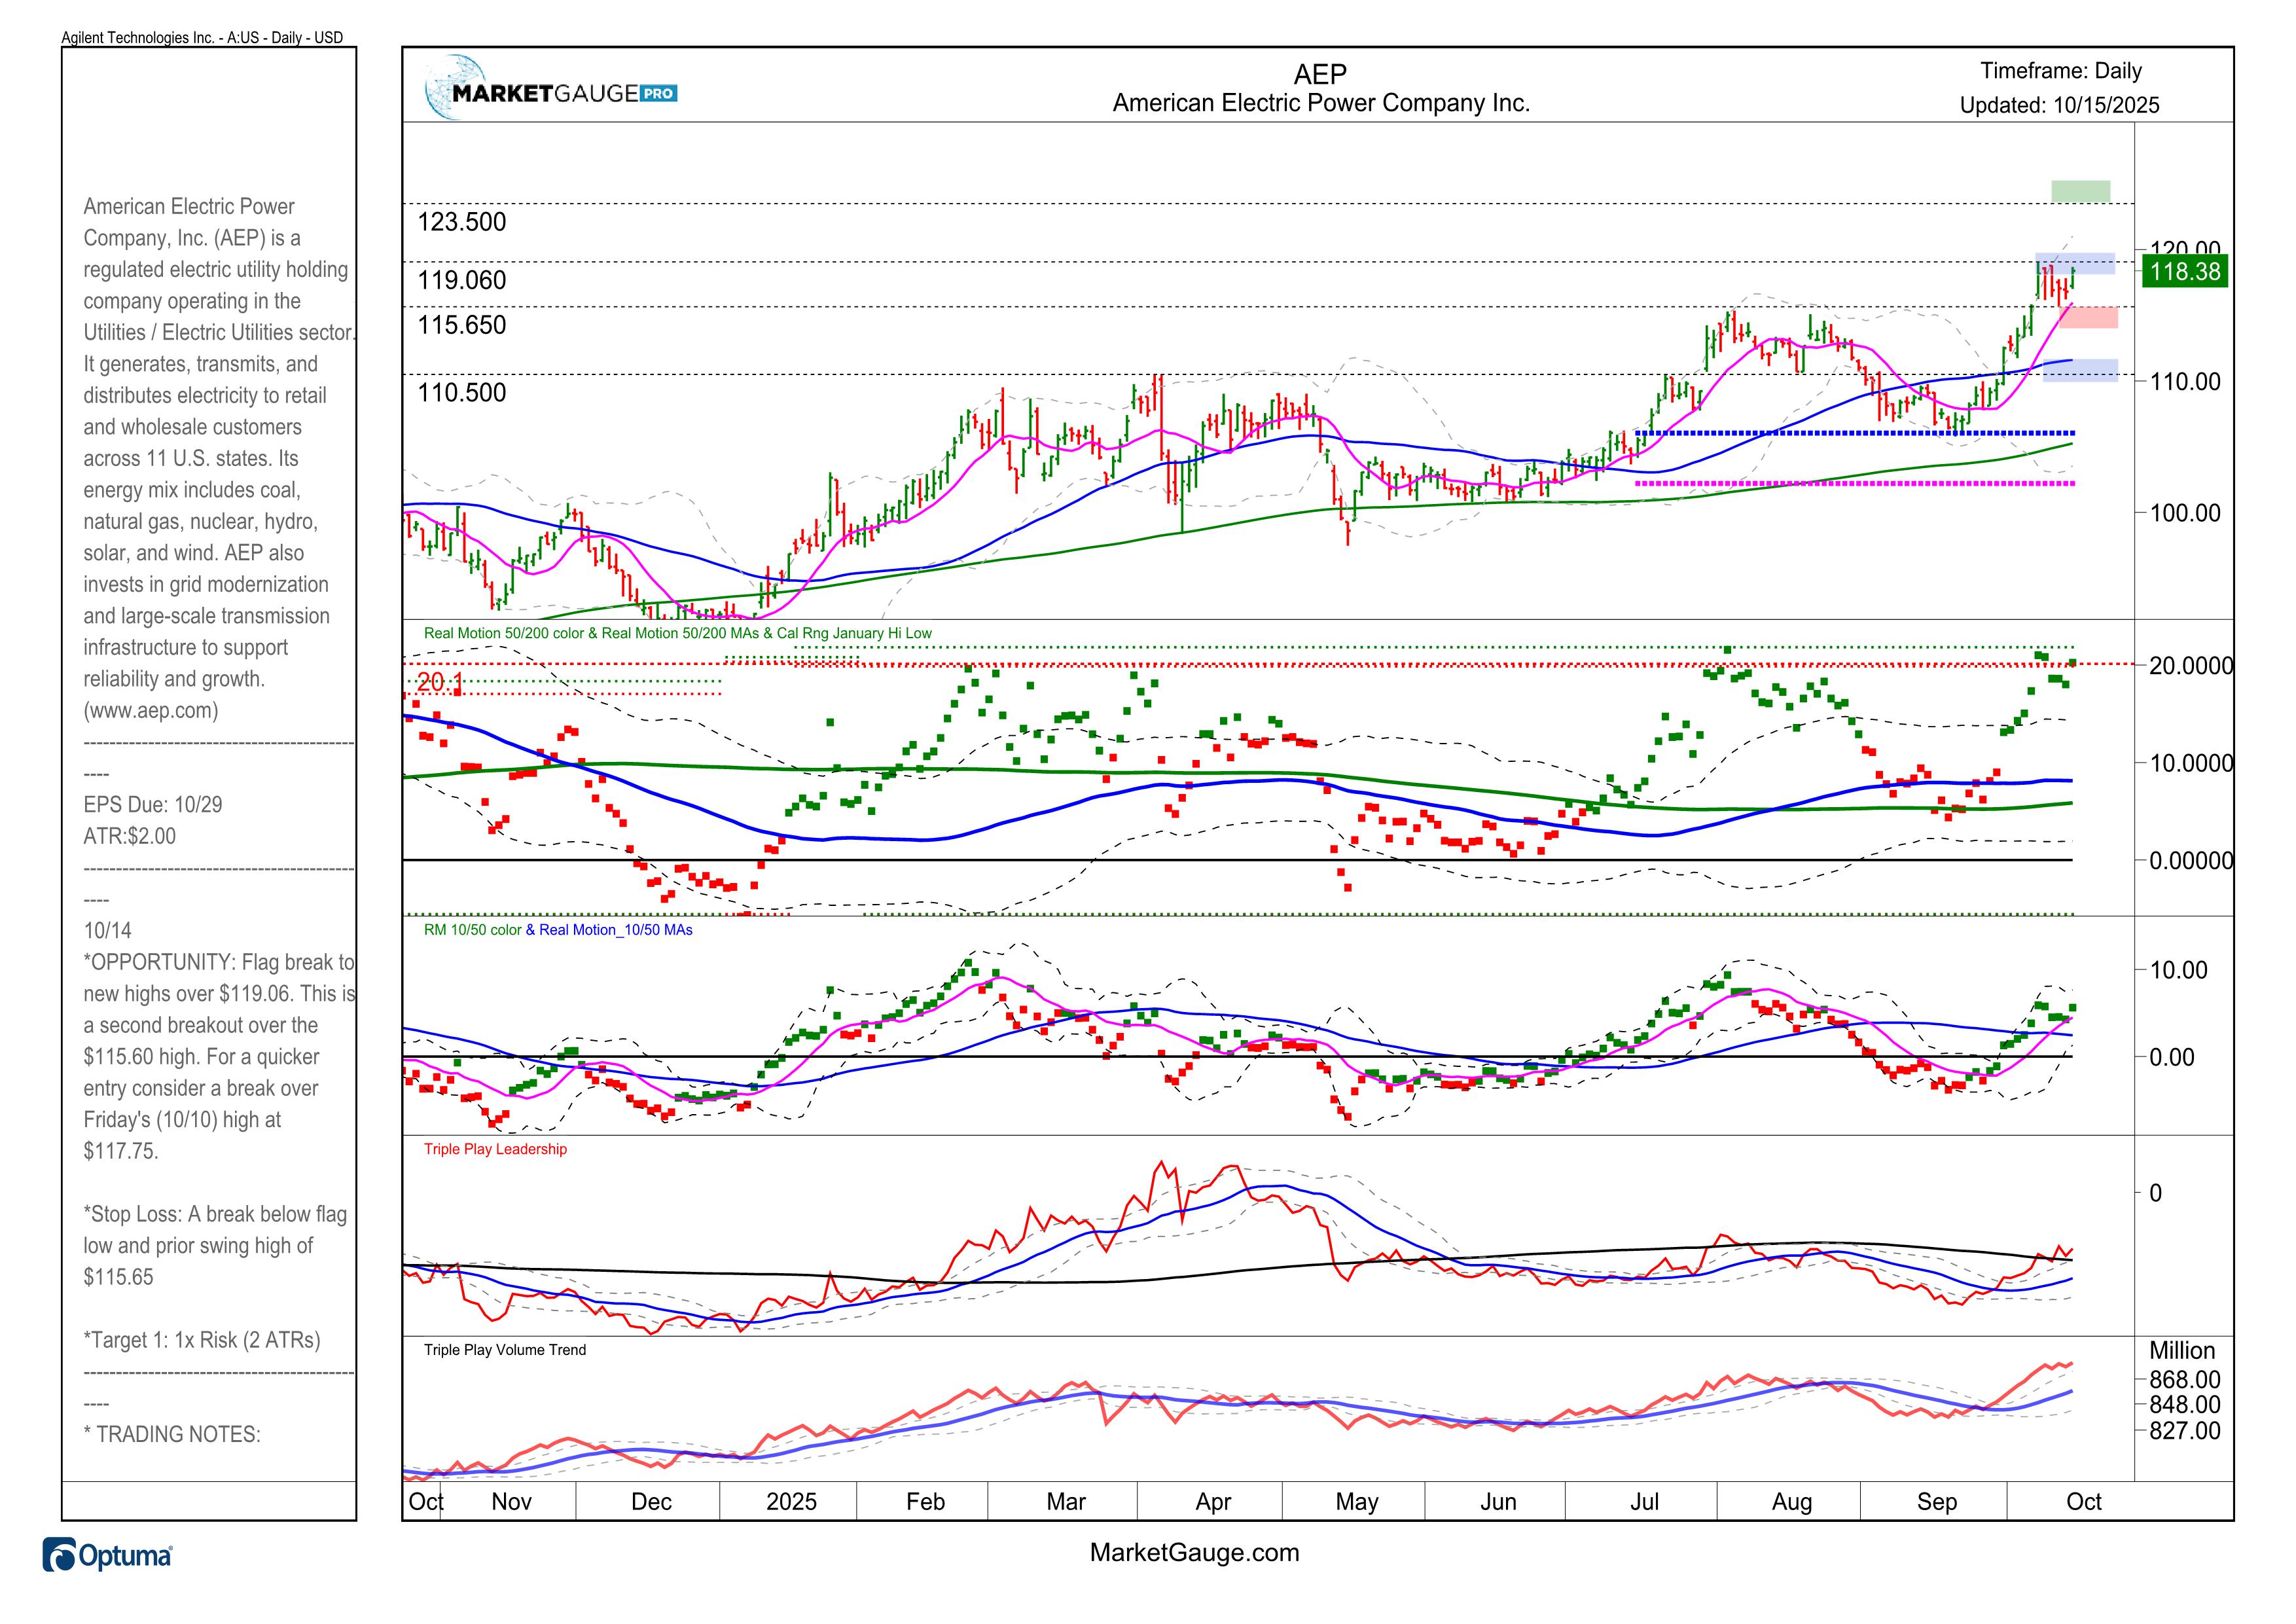2296x1624 pixels.
Task: Click the red 20.1 value label
Action: point(439,683)
